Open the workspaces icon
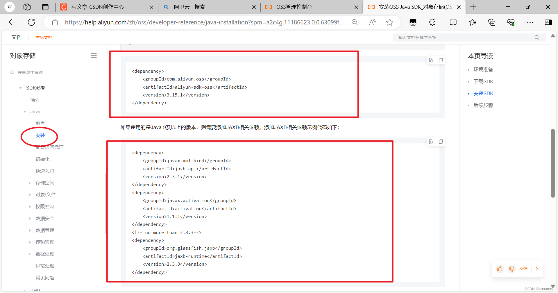 27,7
